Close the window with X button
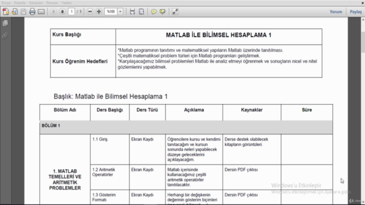The height and width of the screenshot is (205, 365). pyautogui.click(x=363, y=3)
